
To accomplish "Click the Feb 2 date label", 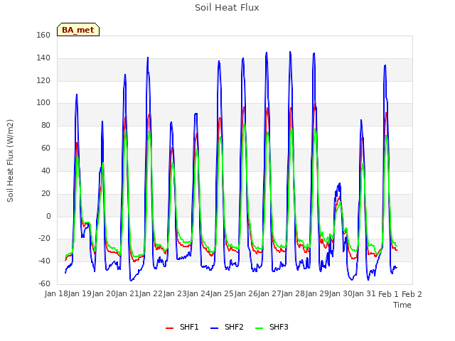I will (x=412, y=294).
